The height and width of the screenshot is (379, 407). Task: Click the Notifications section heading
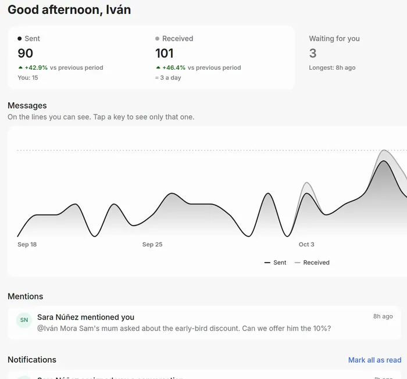[32, 360]
